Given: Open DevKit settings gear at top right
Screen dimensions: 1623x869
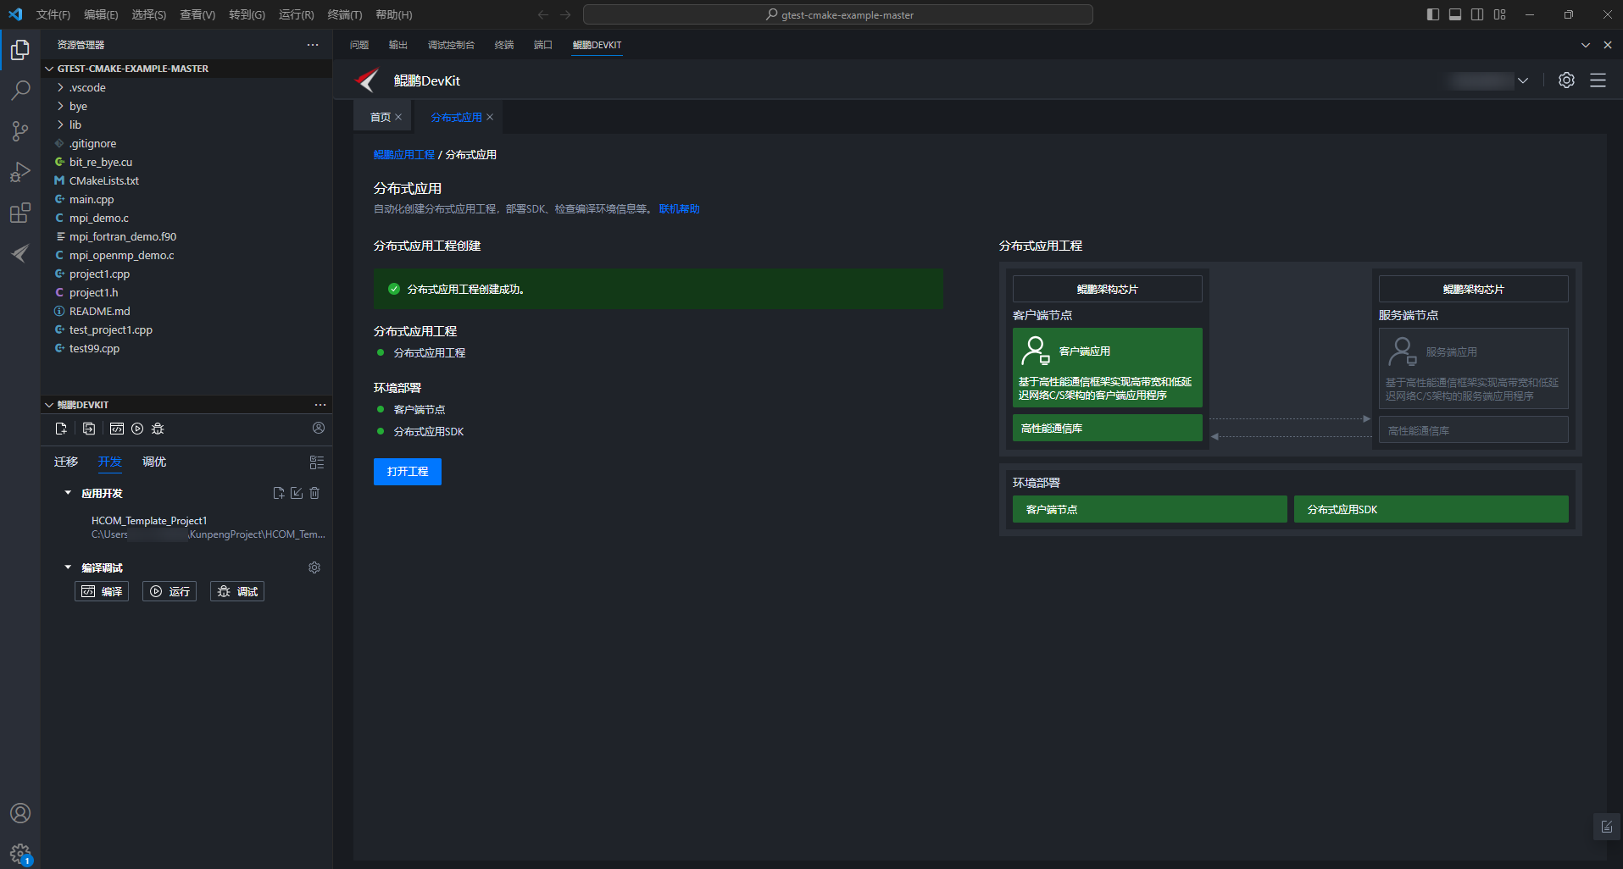Looking at the screenshot, I should [1566, 80].
